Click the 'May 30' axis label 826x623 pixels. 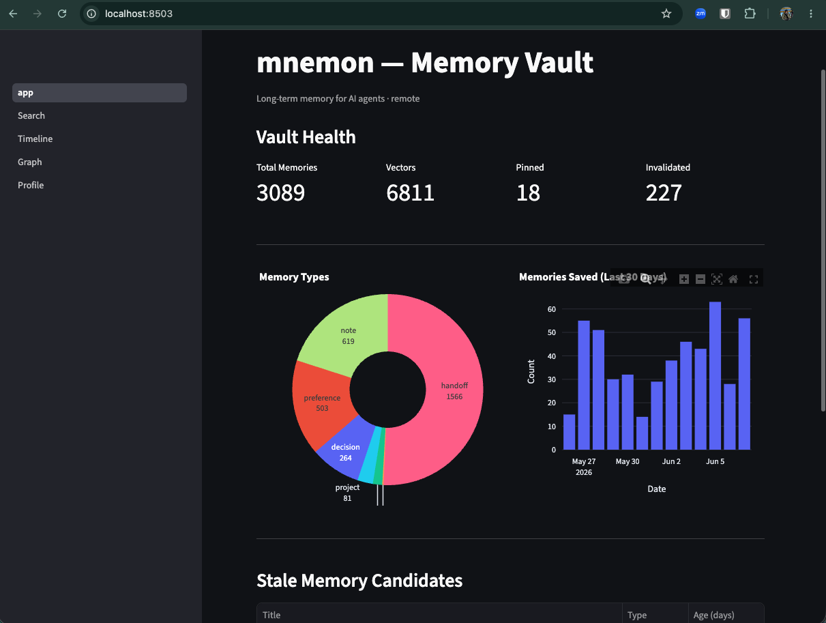(628, 462)
